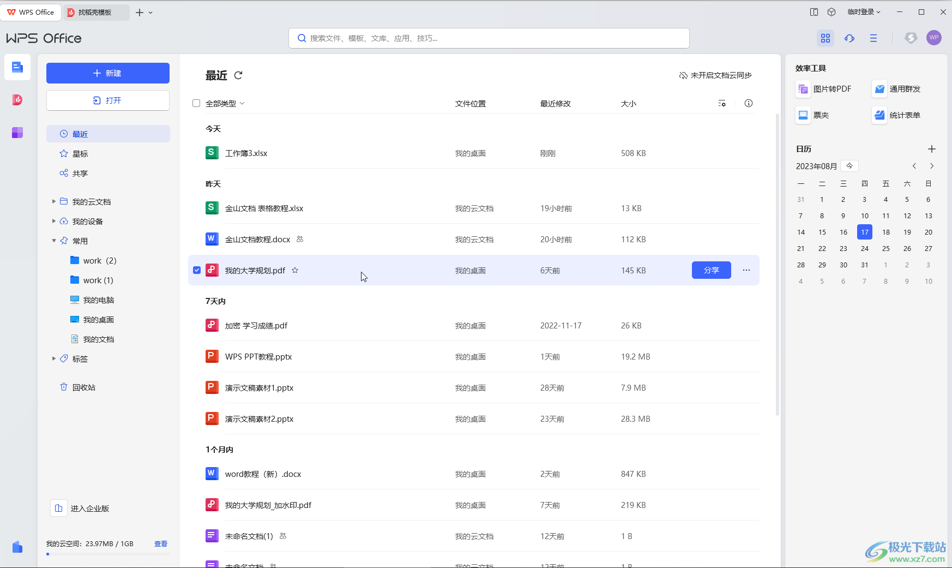Open the 临时登录 dropdown

pos(864,12)
